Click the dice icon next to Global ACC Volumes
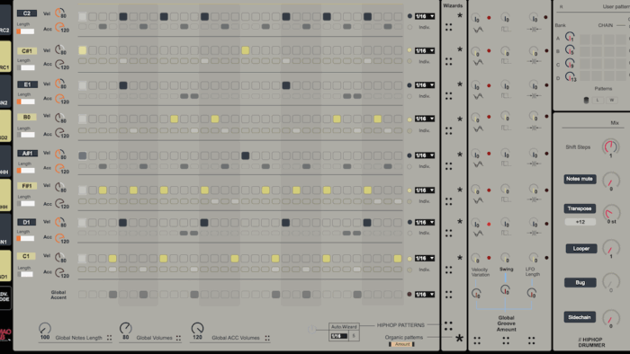Screen dimensions: 630x354 point(267,338)
